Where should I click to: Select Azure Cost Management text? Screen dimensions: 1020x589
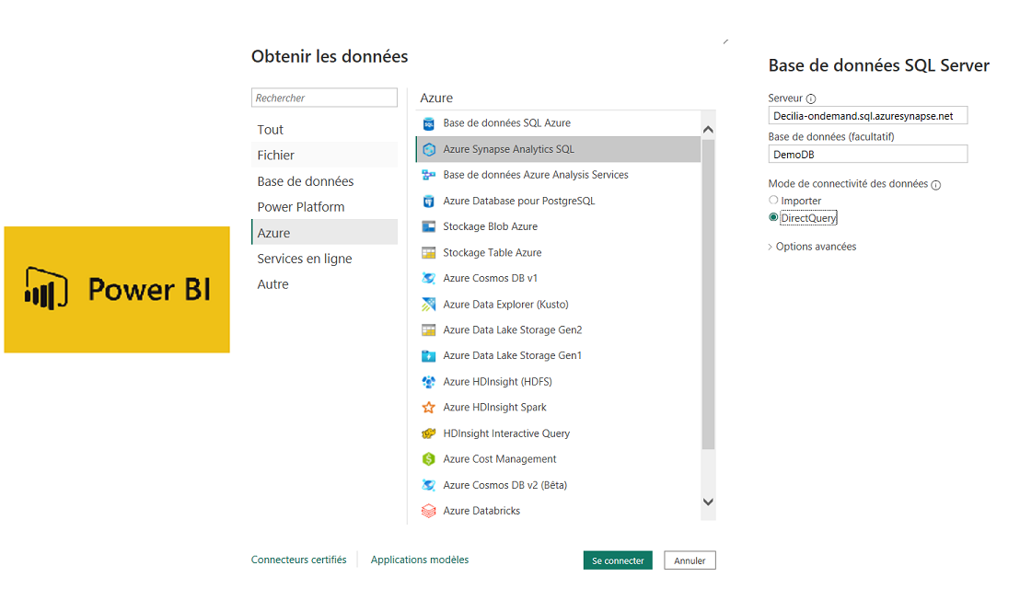500,459
